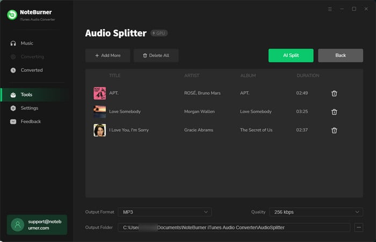The width and height of the screenshot is (376, 242).
Task: Click the album 'The Secret of Us'
Action: [256, 130]
